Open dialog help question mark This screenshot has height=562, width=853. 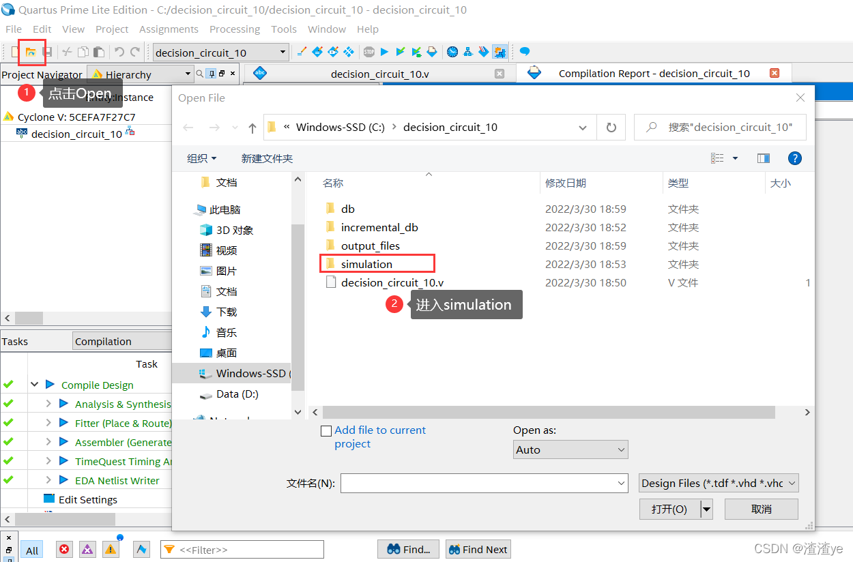point(794,158)
